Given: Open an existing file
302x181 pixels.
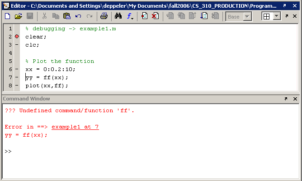Looking at the screenshot, I should [x=18, y=16].
